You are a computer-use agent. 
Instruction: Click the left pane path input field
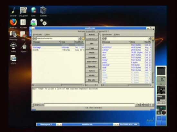tap(57, 39)
